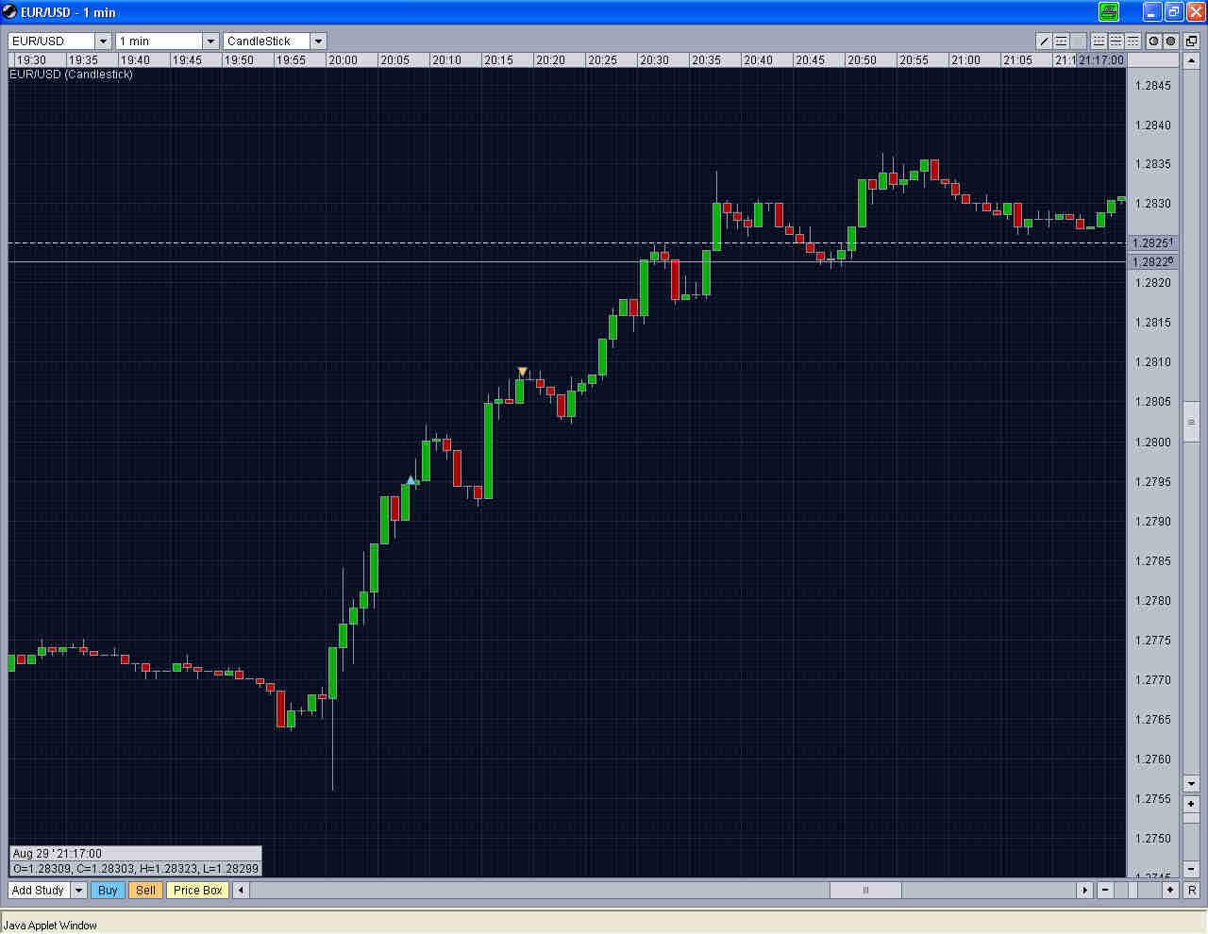Open the CandleStick chart type dropdown
1208x934 pixels.
319,42
